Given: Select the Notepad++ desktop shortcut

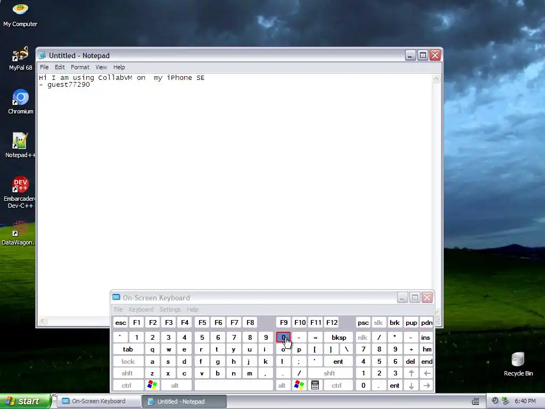Looking at the screenshot, I should pyautogui.click(x=20, y=145).
